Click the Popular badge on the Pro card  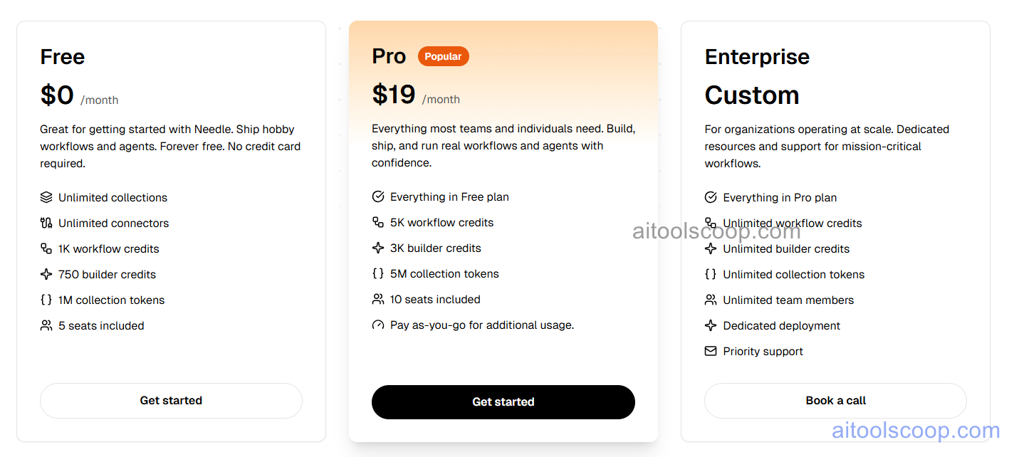tap(443, 56)
